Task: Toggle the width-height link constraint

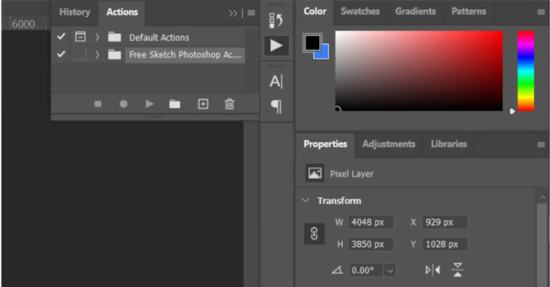Action: pyautogui.click(x=314, y=233)
